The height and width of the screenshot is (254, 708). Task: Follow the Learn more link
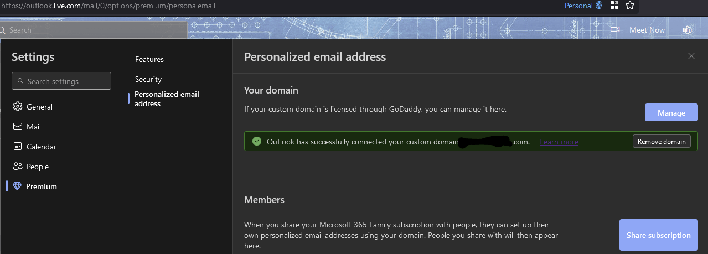tap(559, 142)
